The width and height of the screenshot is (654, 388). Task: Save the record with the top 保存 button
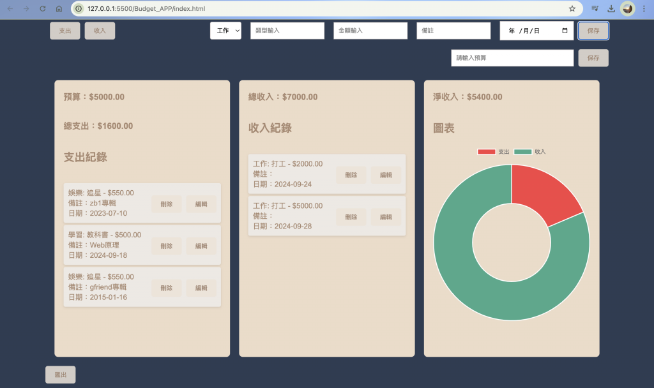point(593,31)
